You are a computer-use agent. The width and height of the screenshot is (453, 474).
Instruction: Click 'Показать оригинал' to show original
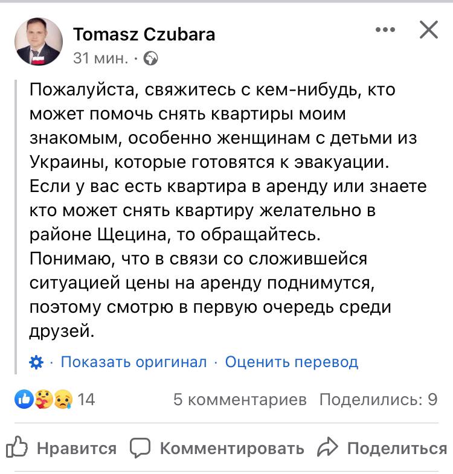point(133,362)
